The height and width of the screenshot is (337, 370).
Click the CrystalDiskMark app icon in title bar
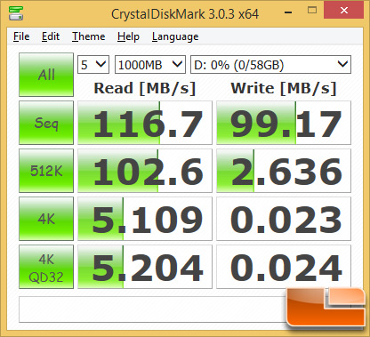click(x=16, y=12)
